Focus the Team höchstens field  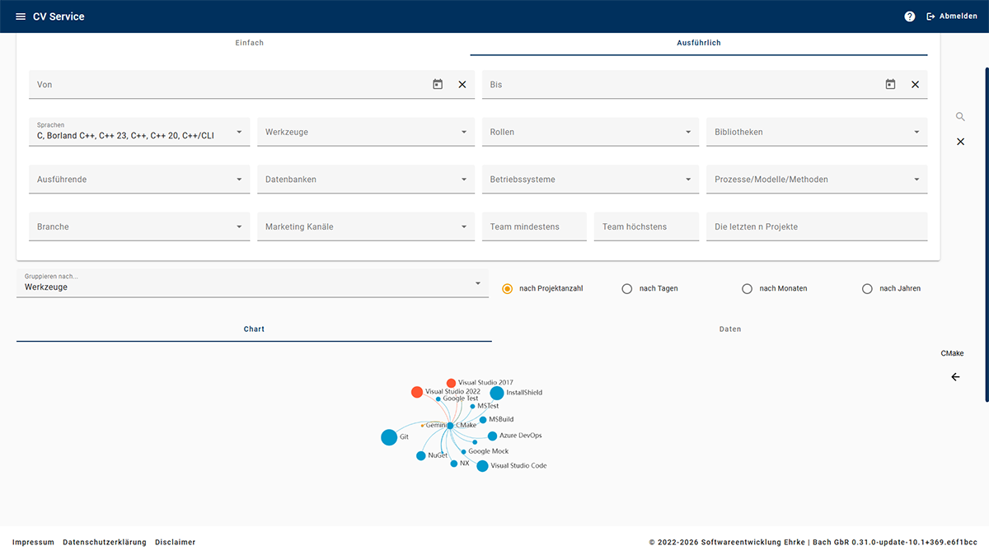[646, 226]
